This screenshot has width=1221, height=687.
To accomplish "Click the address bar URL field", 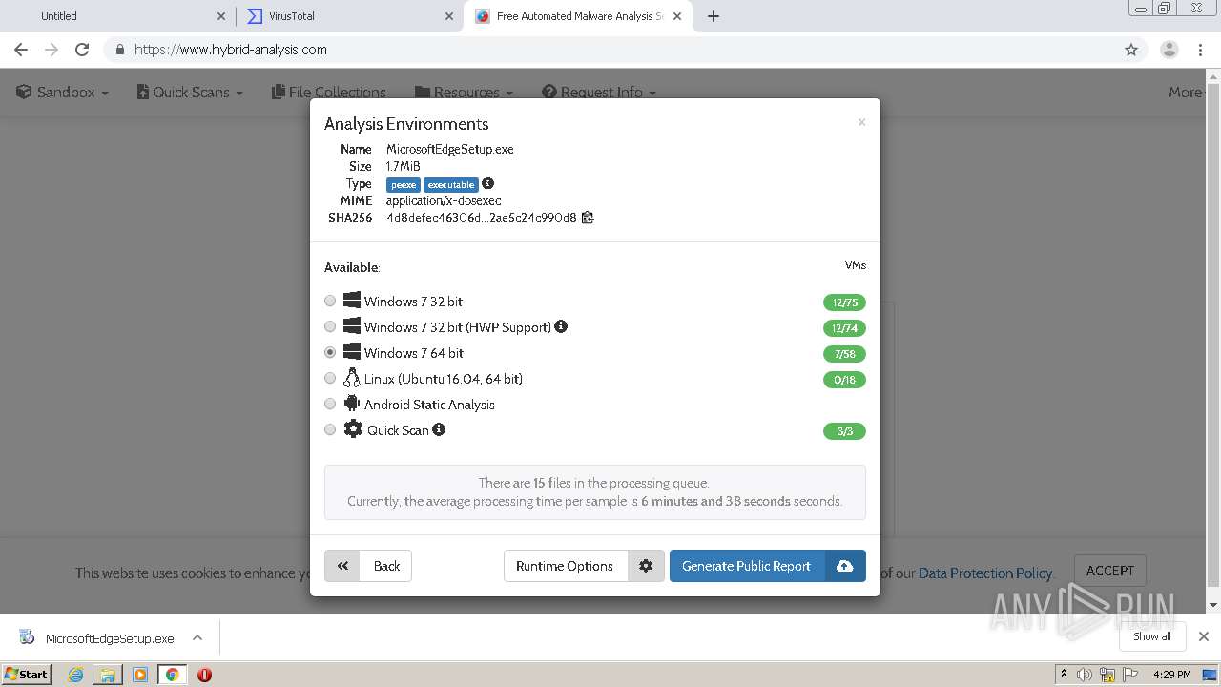I will click(625, 50).
